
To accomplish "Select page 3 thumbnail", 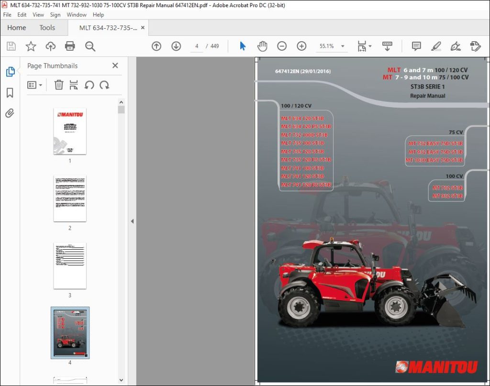I will [70, 266].
